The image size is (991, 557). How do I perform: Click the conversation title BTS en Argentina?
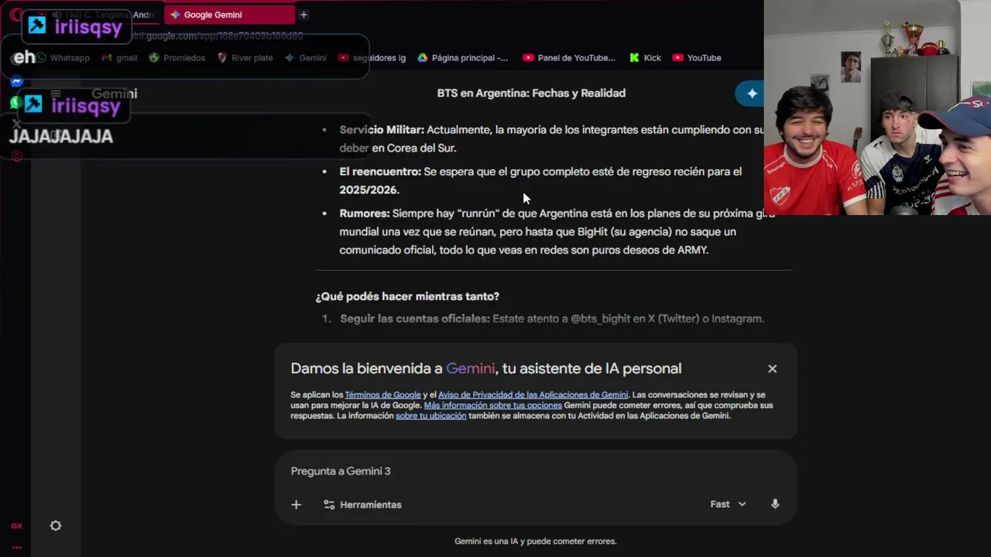[531, 93]
